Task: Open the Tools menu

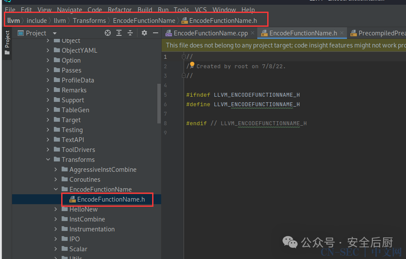Action: (181, 10)
